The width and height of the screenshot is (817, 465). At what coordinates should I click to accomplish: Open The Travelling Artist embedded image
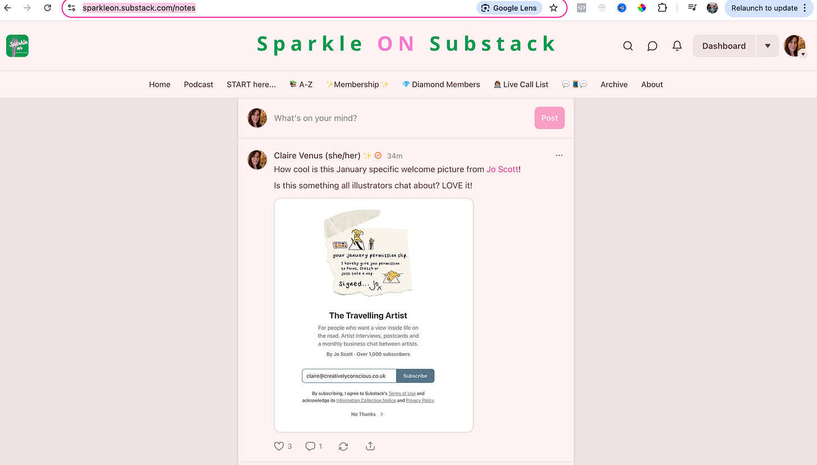374,315
